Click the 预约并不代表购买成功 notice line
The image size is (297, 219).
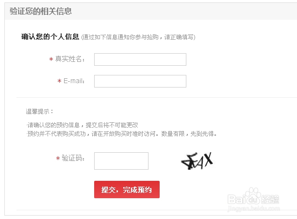point(121,134)
